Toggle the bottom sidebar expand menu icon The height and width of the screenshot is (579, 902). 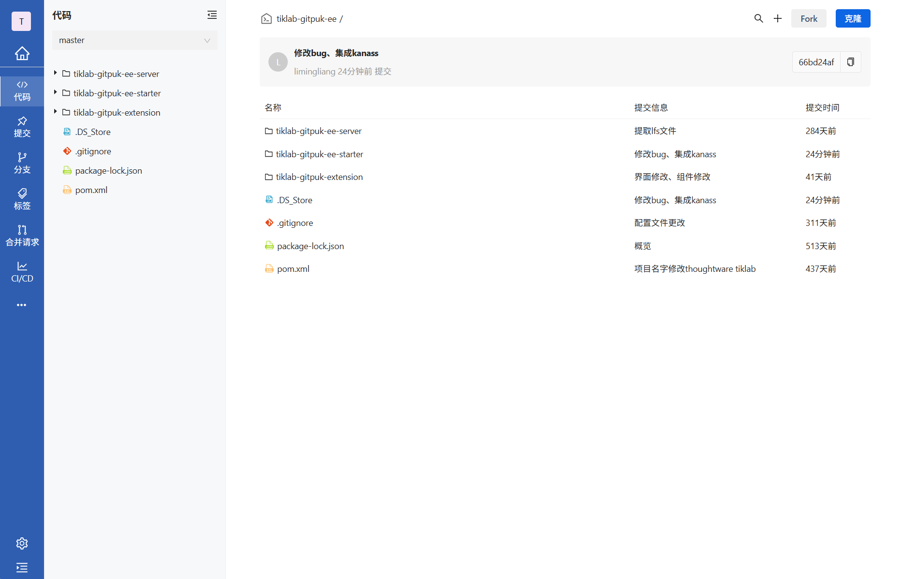22,567
